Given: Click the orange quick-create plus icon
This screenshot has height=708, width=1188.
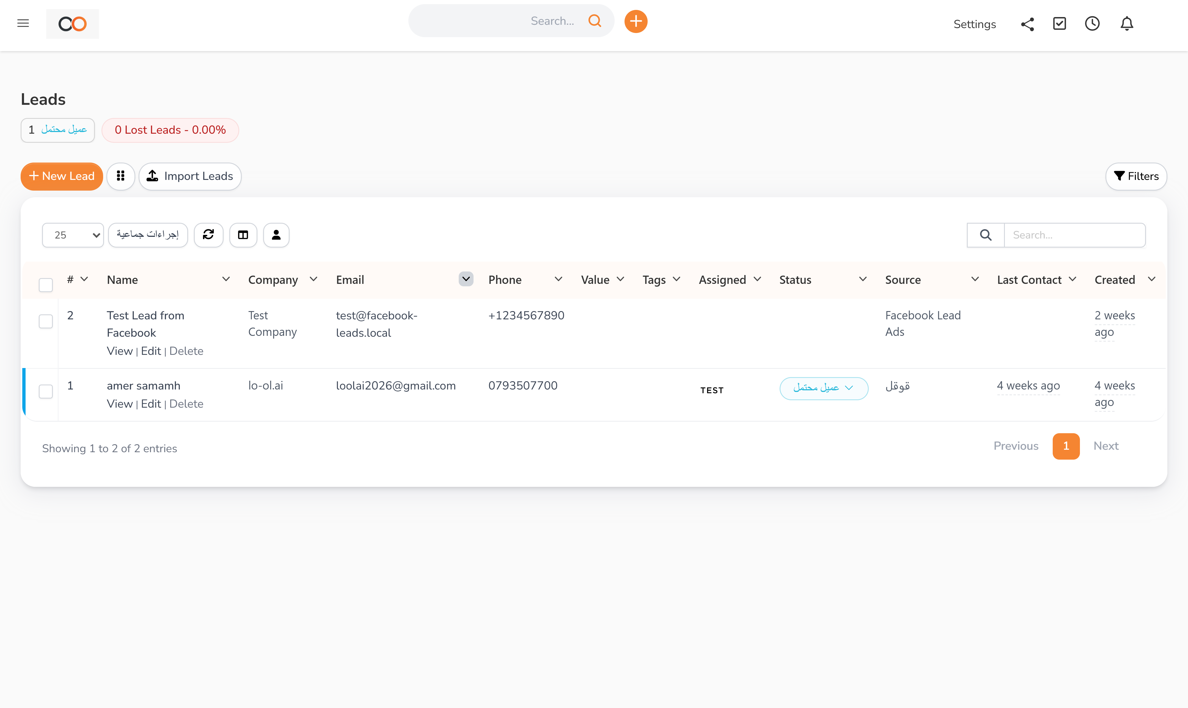Looking at the screenshot, I should (635, 21).
